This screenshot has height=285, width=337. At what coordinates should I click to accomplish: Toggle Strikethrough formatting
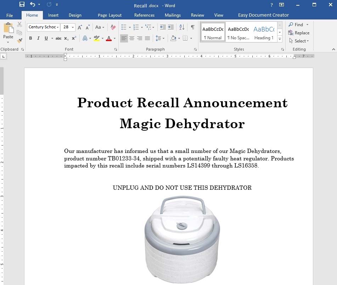(58, 39)
